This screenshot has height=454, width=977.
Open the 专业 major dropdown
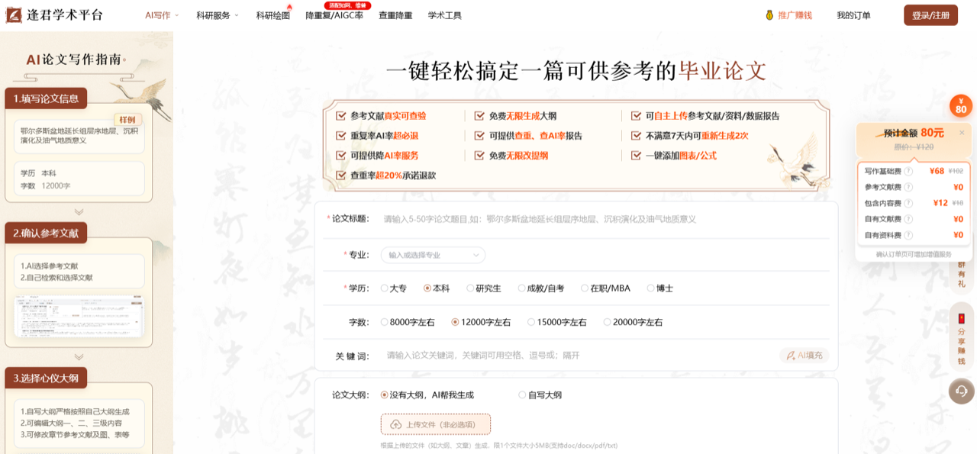click(432, 255)
